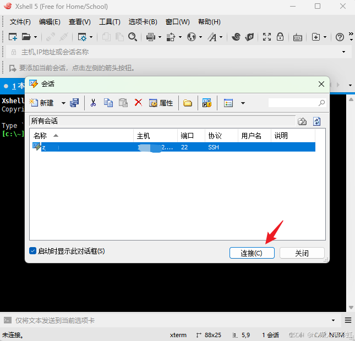This screenshot has width=355, height=341.
Task: Open the hamburger menu in compose bar
Action: (x=348, y=320)
